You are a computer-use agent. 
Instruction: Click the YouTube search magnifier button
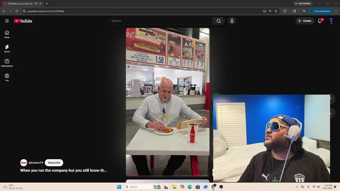click(x=219, y=21)
